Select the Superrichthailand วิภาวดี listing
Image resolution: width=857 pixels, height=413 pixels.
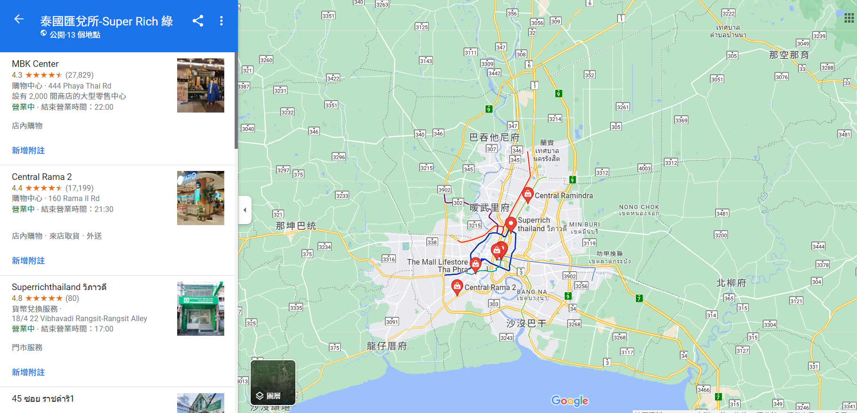59,287
